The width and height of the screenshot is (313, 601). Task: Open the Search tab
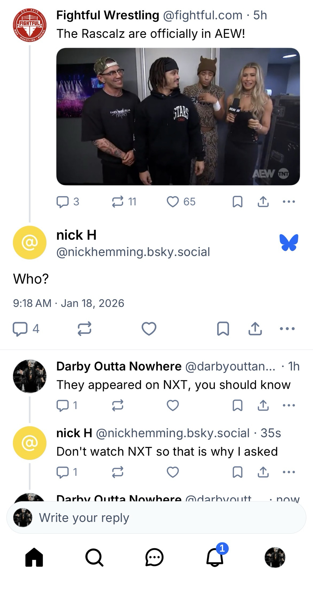tap(94, 557)
